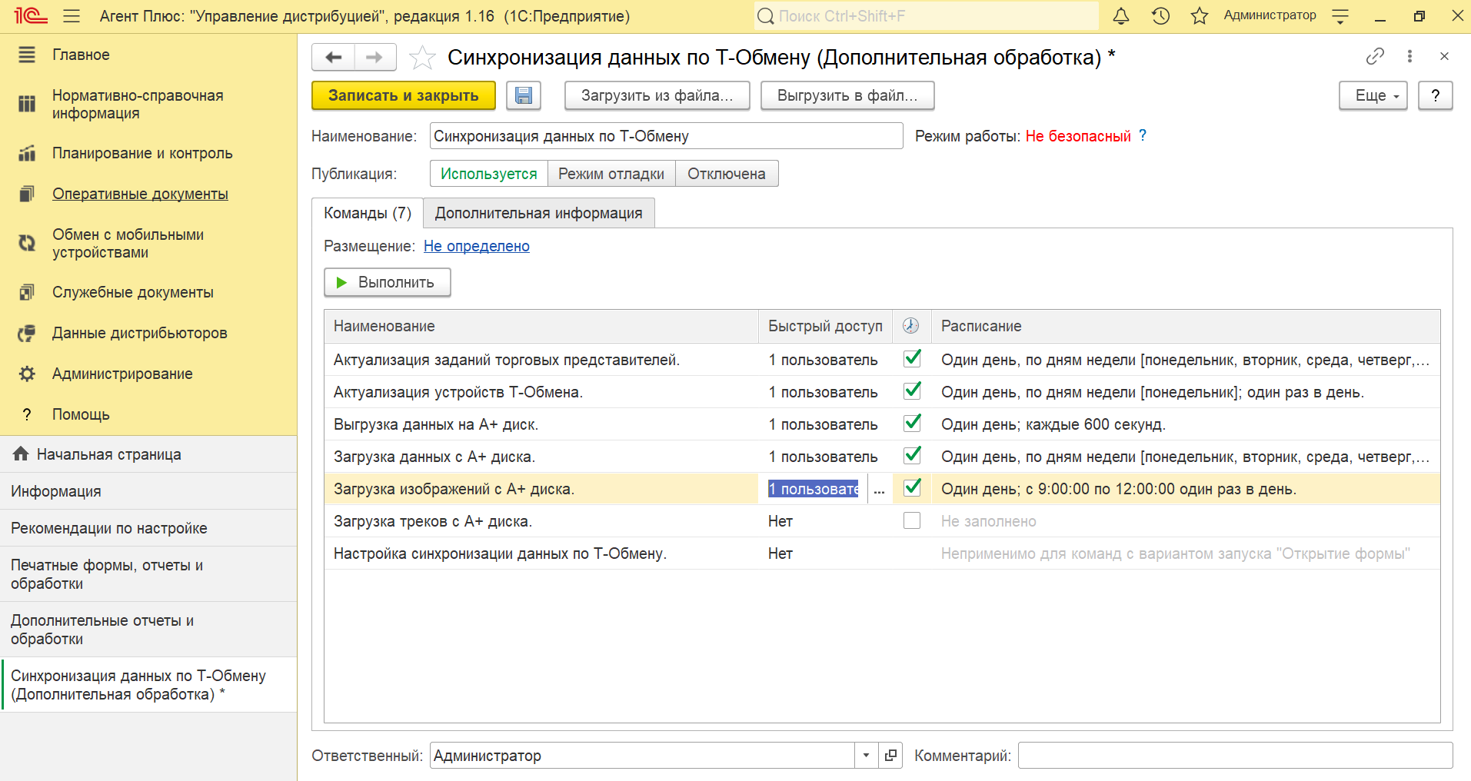
Task: Go back with the left arrow button
Action: click(x=333, y=57)
